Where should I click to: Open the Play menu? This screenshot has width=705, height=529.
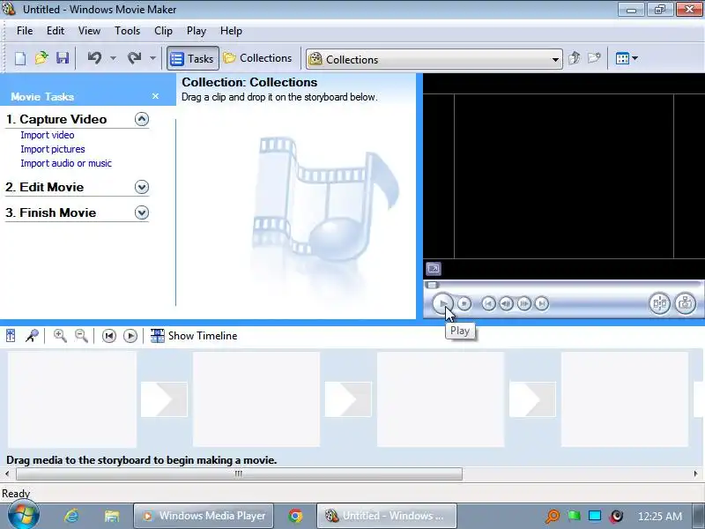(196, 31)
